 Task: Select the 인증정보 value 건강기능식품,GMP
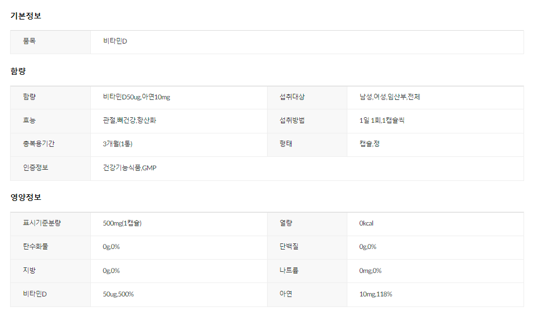130,168
